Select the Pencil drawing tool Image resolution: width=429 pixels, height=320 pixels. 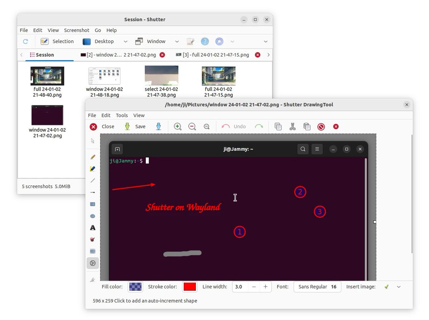click(x=93, y=157)
